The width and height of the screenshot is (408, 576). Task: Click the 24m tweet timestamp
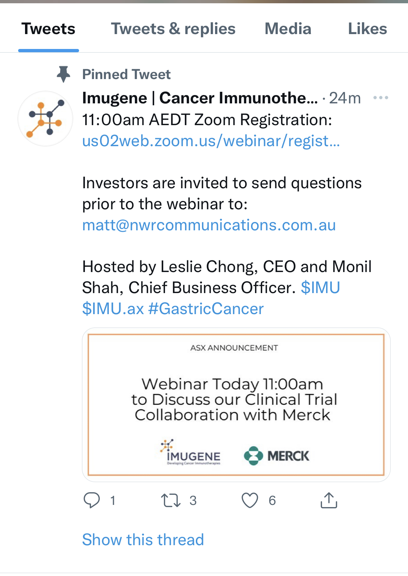(x=345, y=98)
